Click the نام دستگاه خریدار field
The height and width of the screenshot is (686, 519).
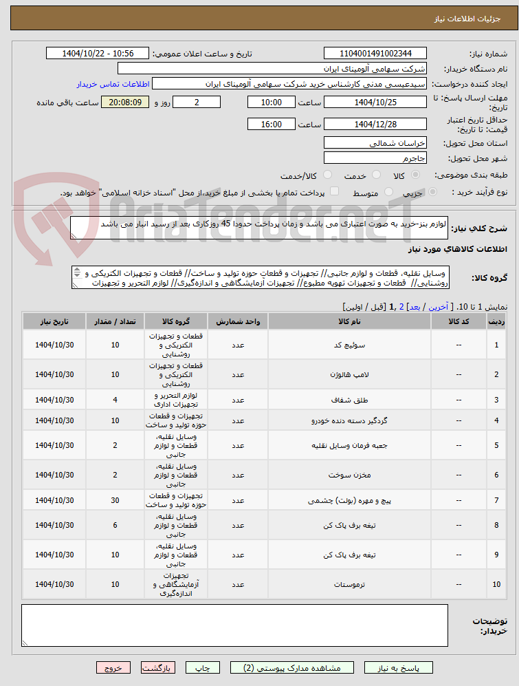[272, 69]
